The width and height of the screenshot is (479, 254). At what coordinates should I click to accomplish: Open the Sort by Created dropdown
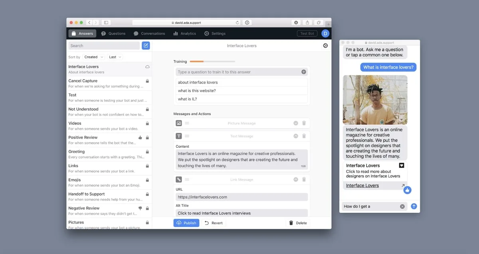(x=94, y=57)
